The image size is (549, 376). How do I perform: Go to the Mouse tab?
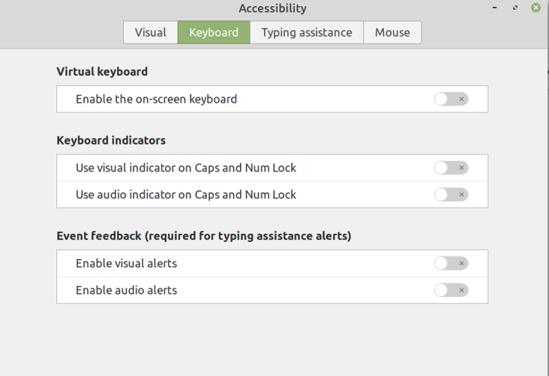coord(392,32)
